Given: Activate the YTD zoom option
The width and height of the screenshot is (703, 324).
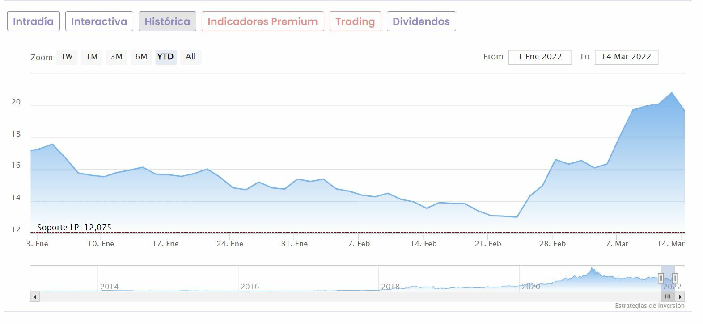Looking at the screenshot, I should click(x=166, y=57).
